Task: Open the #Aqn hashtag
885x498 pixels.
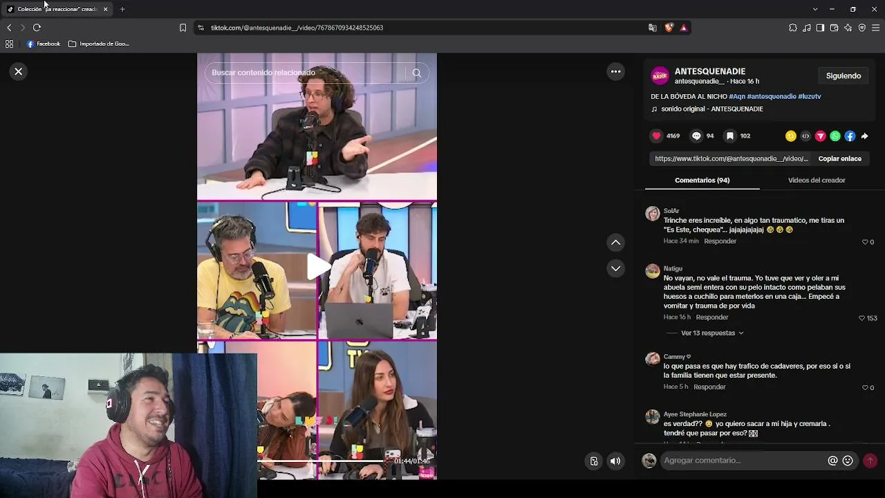Action: 737,97
